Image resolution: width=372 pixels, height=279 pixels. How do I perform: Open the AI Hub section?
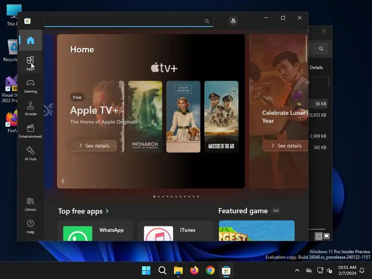coord(31,154)
